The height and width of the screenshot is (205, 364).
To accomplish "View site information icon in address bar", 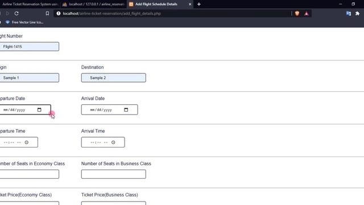I will 59,14.
